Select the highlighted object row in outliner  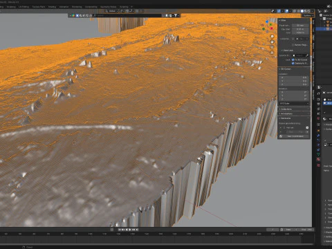(x=324, y=29)
